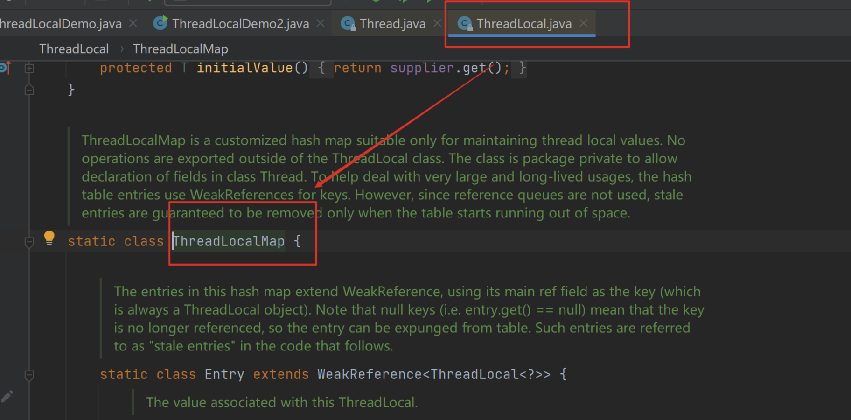The width and height of the screenshot is (851, 420).
Task: Click the locked class icon on ThreadLocal.java tab
Action: (465, 23)
